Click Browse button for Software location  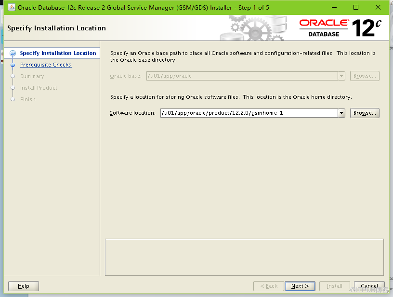pos(365,113)
